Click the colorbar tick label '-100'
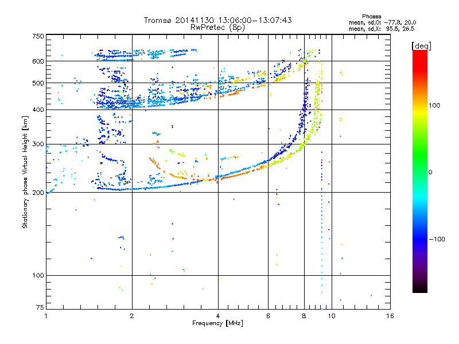 (x=437, y=239)
